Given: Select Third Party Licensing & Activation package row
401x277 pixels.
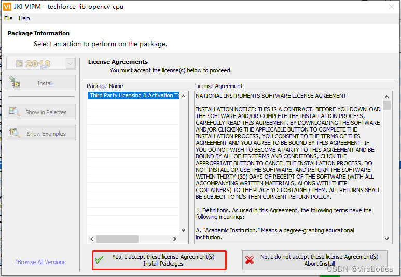Looking at the screenshot, I should (x=133, y=95).
